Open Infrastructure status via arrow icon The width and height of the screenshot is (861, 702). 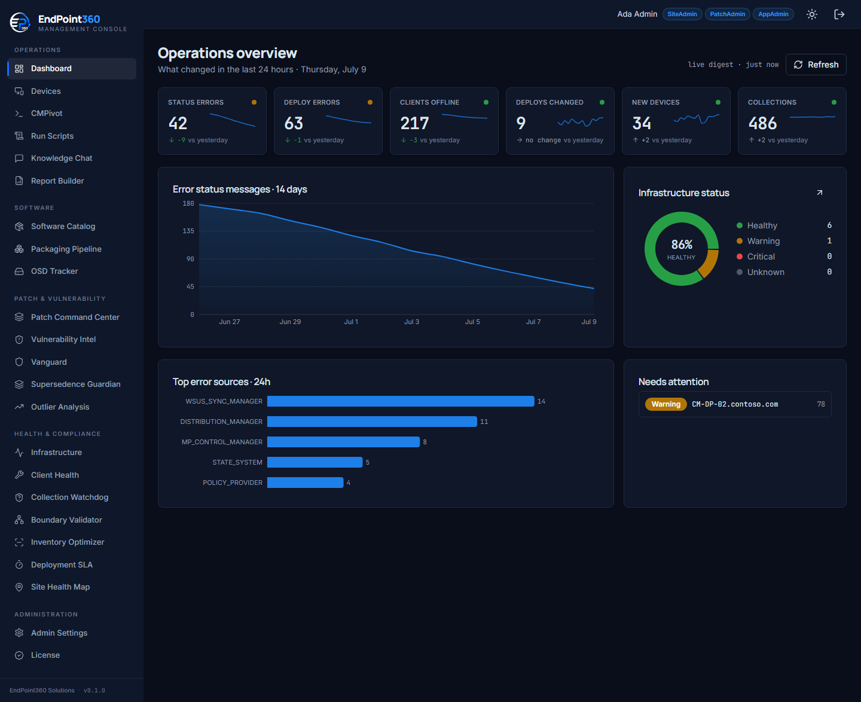point(820,193)
